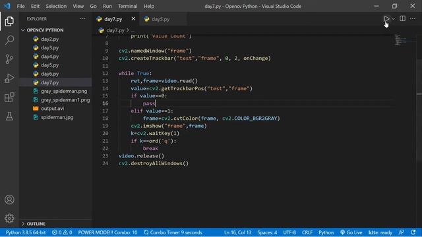Select day7.py in the explorer tree
422x237 pixels.
tap(55, 82)
